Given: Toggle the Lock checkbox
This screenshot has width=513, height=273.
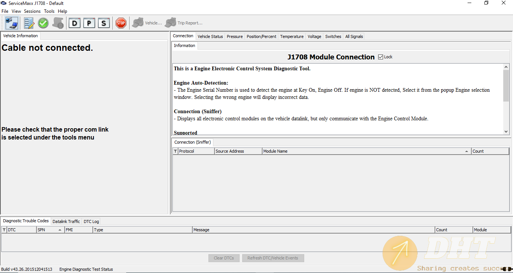Looking at the screenshot, I should 380,57.
